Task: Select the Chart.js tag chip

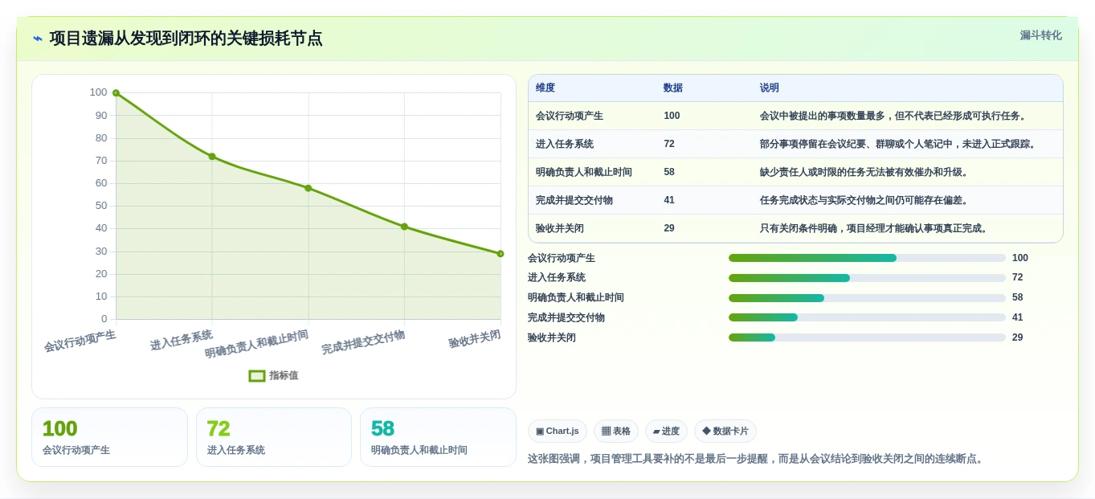Action: click(x=558, y=432)
